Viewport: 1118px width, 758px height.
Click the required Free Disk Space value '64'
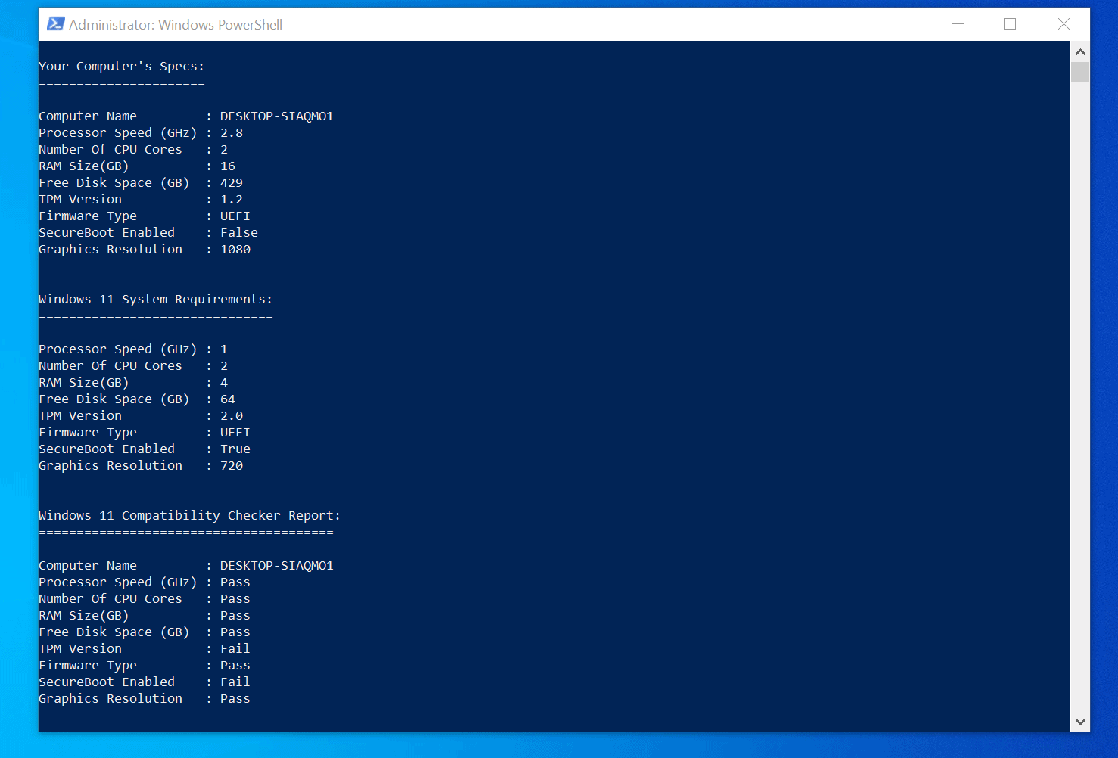228,399
